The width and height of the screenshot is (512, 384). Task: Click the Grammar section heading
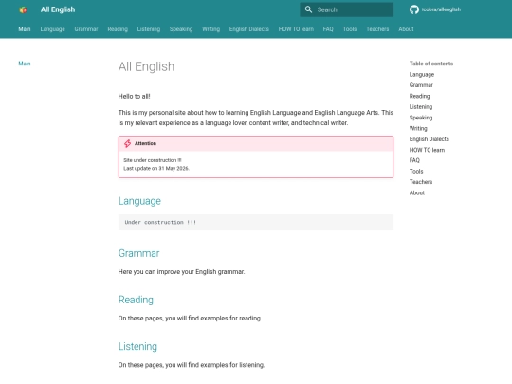pyautogui.click(x=138, y=253)
